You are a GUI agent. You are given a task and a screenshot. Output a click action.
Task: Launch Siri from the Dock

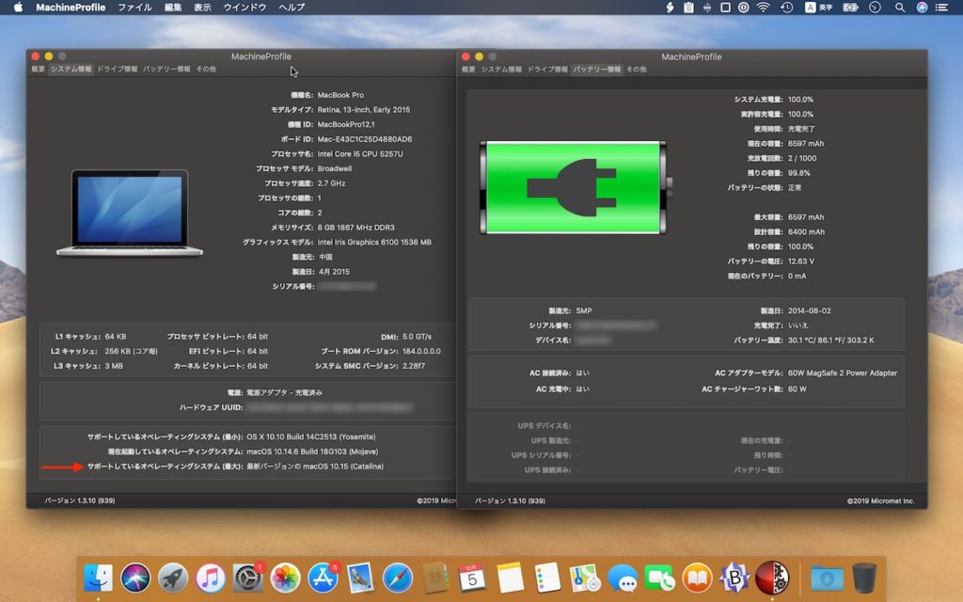[x=135, y=578]
